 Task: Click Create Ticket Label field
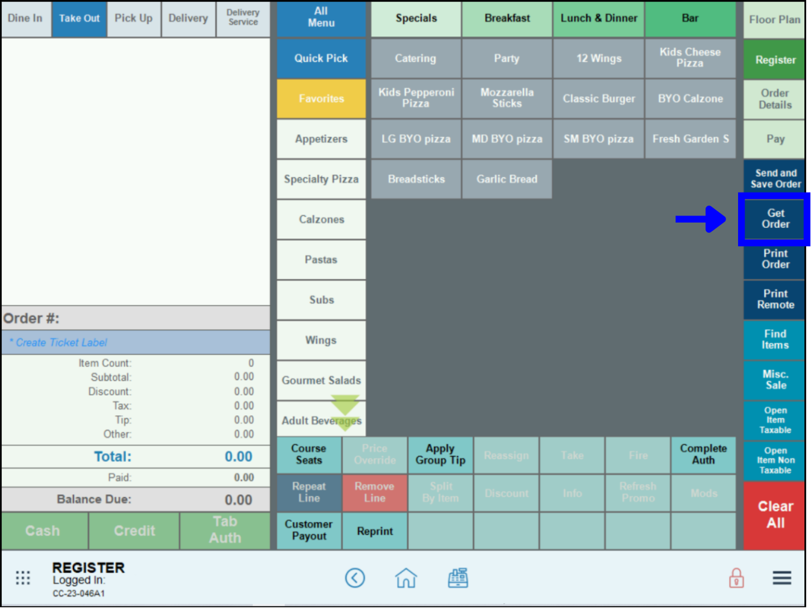pyautogui.click(x=135, y=342)
